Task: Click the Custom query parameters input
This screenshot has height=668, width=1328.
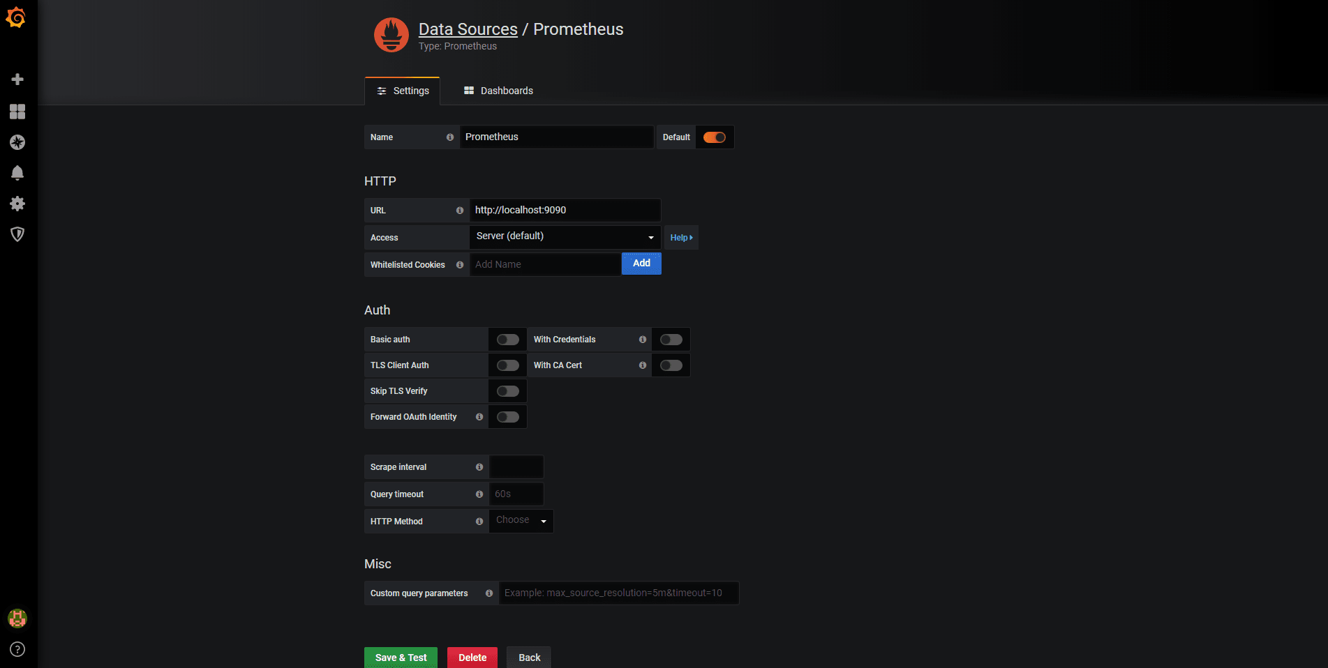Action: pos(619,593)
